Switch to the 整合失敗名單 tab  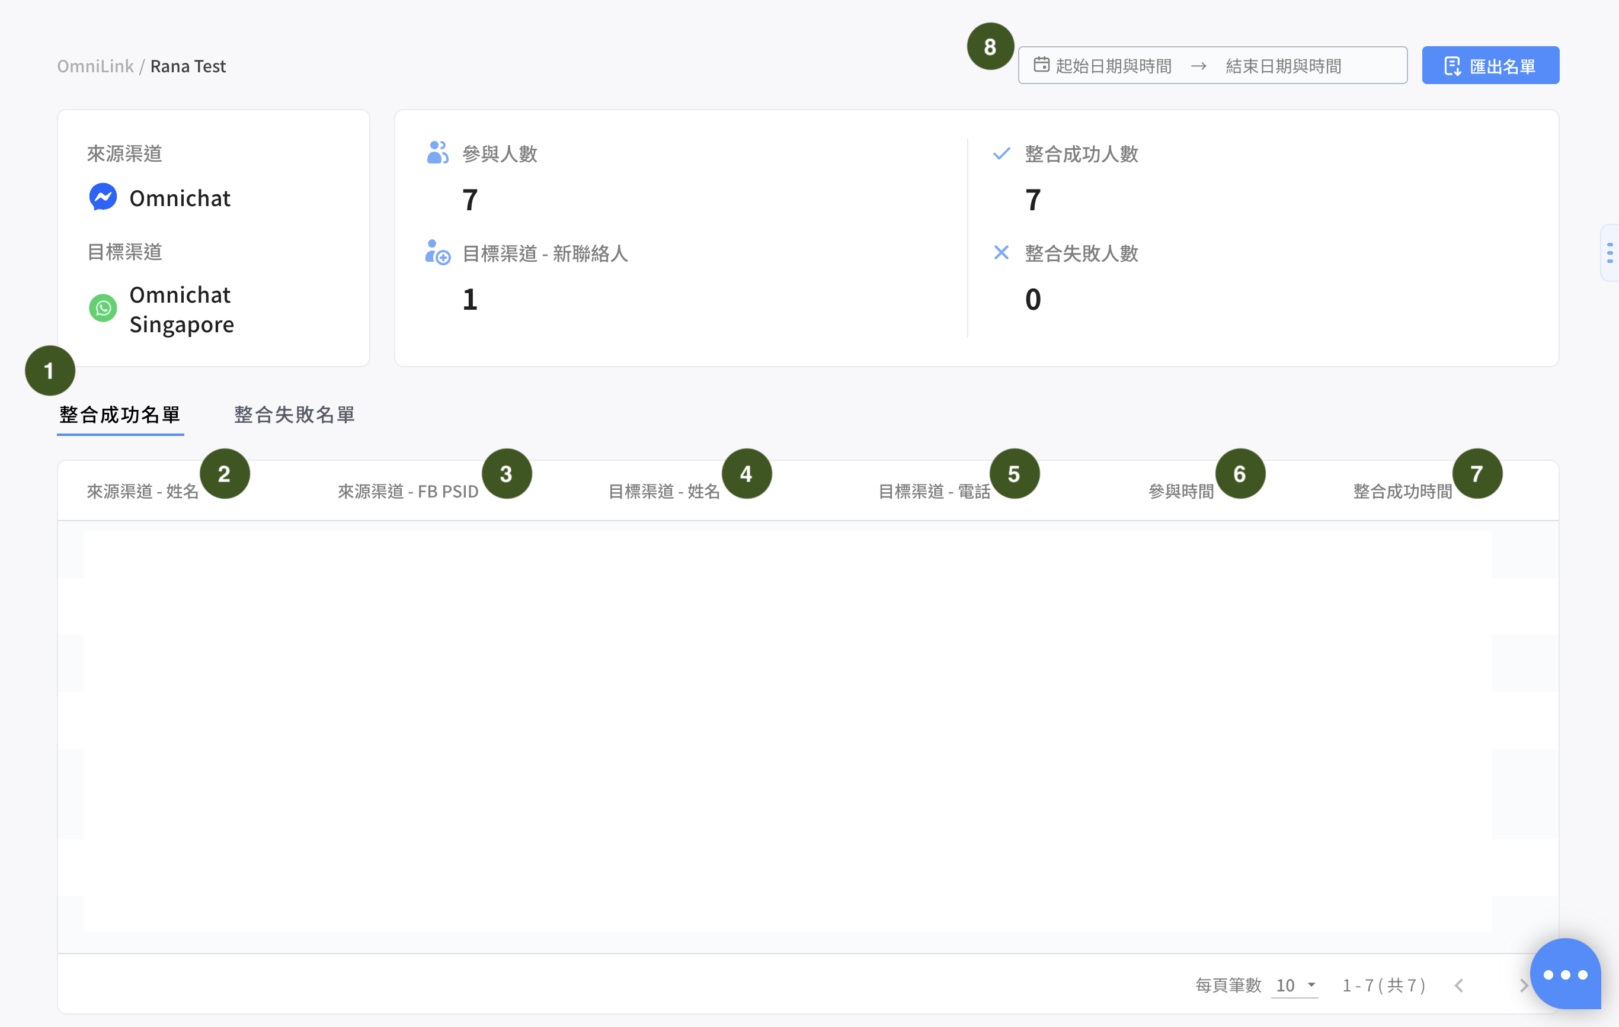[x=294, y=415]
